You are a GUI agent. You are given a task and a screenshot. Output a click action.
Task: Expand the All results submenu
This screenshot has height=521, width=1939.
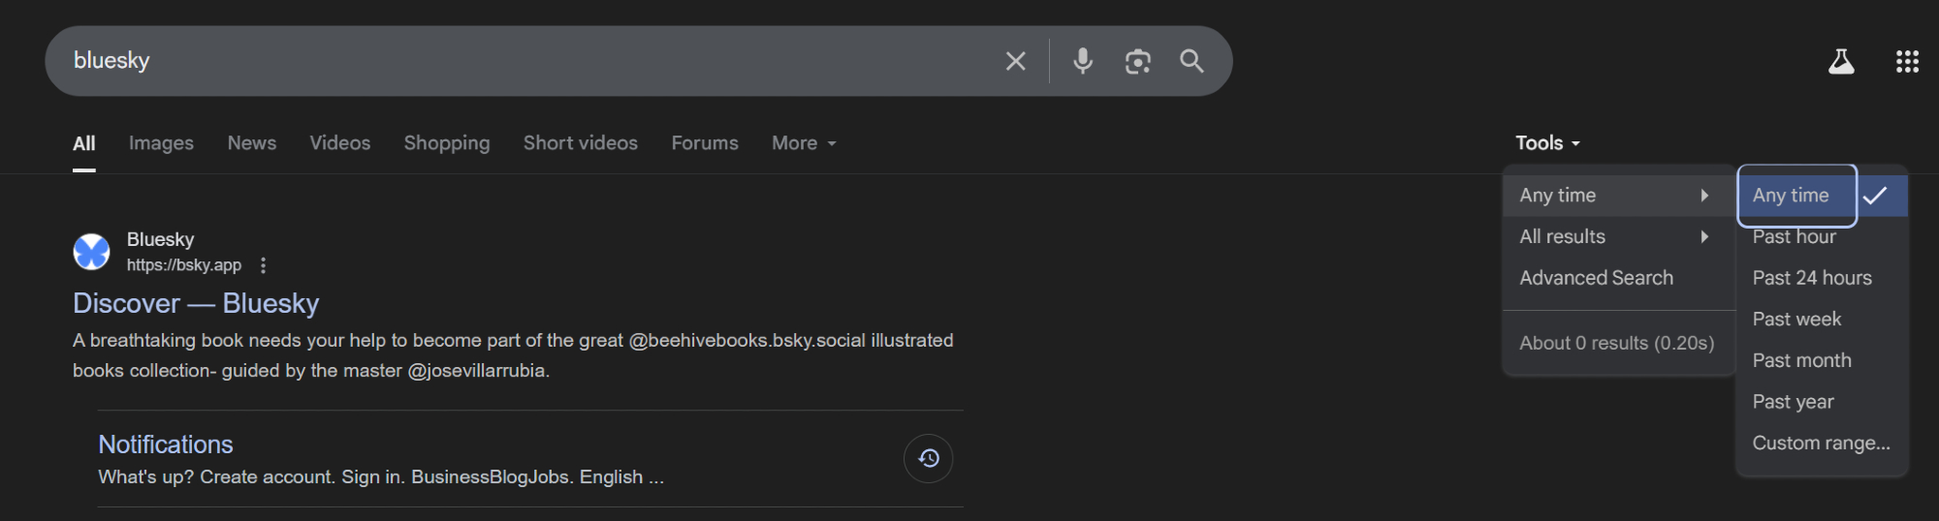1613,237
